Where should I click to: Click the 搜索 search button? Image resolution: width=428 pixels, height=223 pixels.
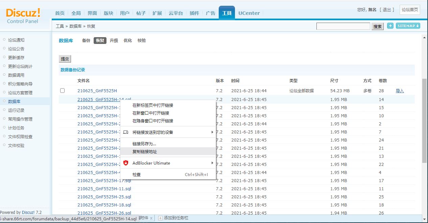click(x=378, y=26)
